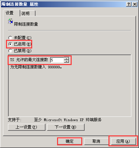The height and width of the screenshot is (148, 139).
Task: Switch to the 设置 tab
Action: coord(10,13)
